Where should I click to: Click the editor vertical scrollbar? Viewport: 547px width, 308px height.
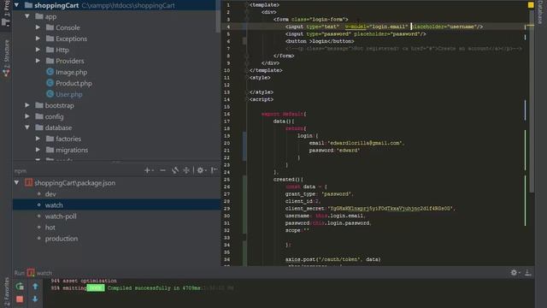(x=532, y=101)
